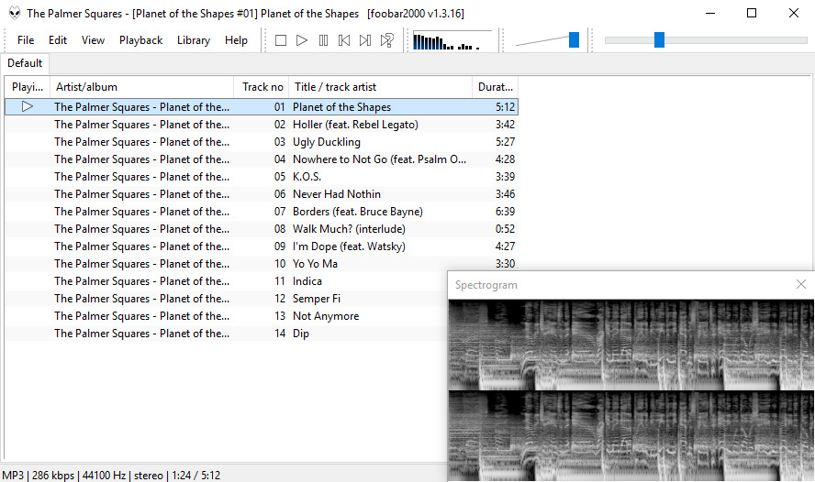This screenshot has height=482, width=815.
Task: Adjust the volume slider handle
Action: click(x=574, y=40)
